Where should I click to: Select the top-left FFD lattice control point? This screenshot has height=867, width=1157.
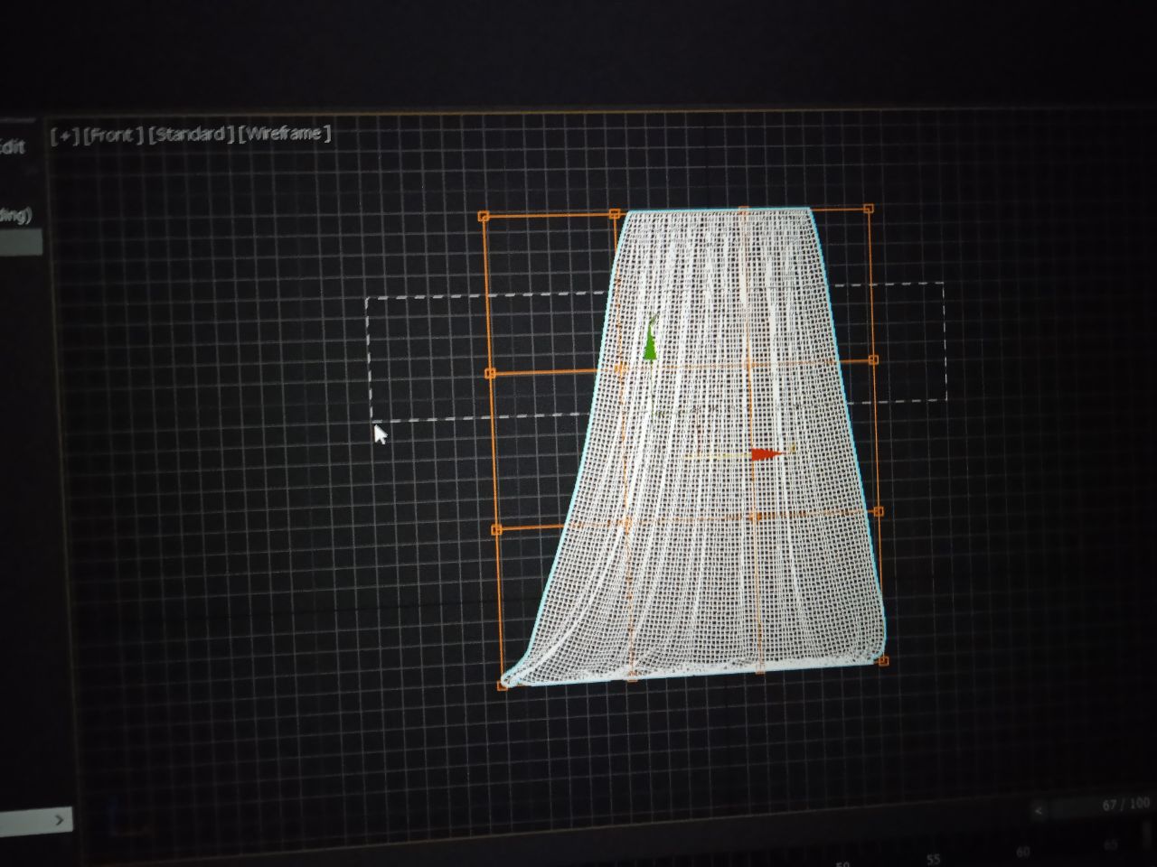[x=484, y=217]
